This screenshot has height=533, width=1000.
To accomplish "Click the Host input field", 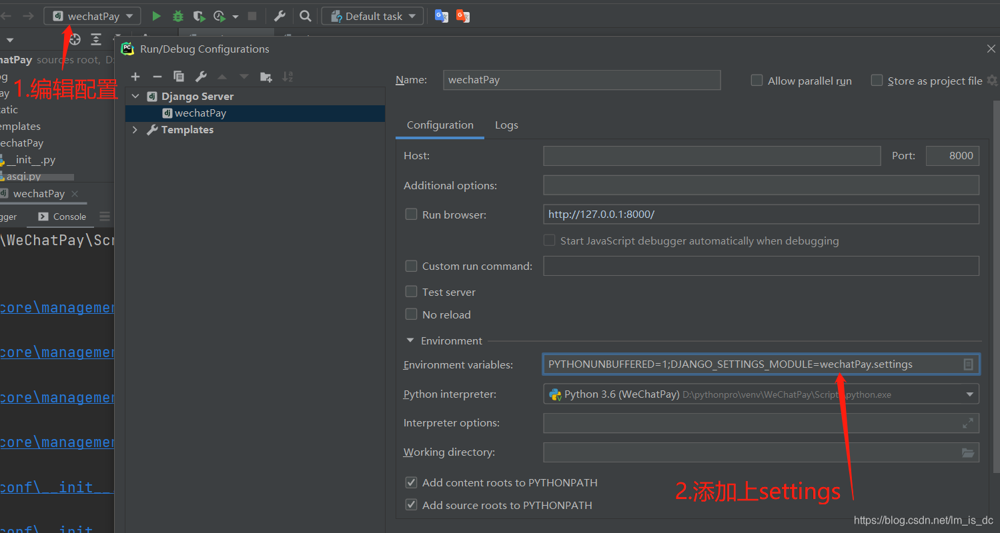I will coord(712,156).
